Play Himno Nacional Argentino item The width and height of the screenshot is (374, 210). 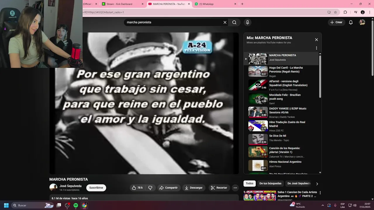click(x=282, y=165)
